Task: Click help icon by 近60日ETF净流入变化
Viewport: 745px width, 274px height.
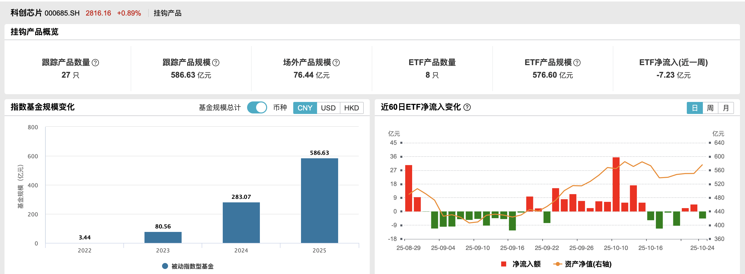Action: [467, 107]
